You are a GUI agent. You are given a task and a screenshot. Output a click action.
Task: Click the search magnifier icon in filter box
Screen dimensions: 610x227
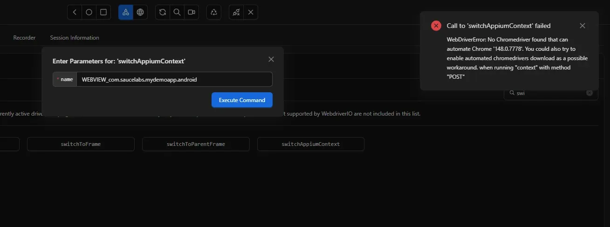pos(512,93)
